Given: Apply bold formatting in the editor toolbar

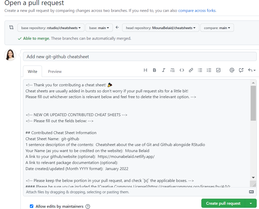Looking at the screenshot, I should point(155,70).
